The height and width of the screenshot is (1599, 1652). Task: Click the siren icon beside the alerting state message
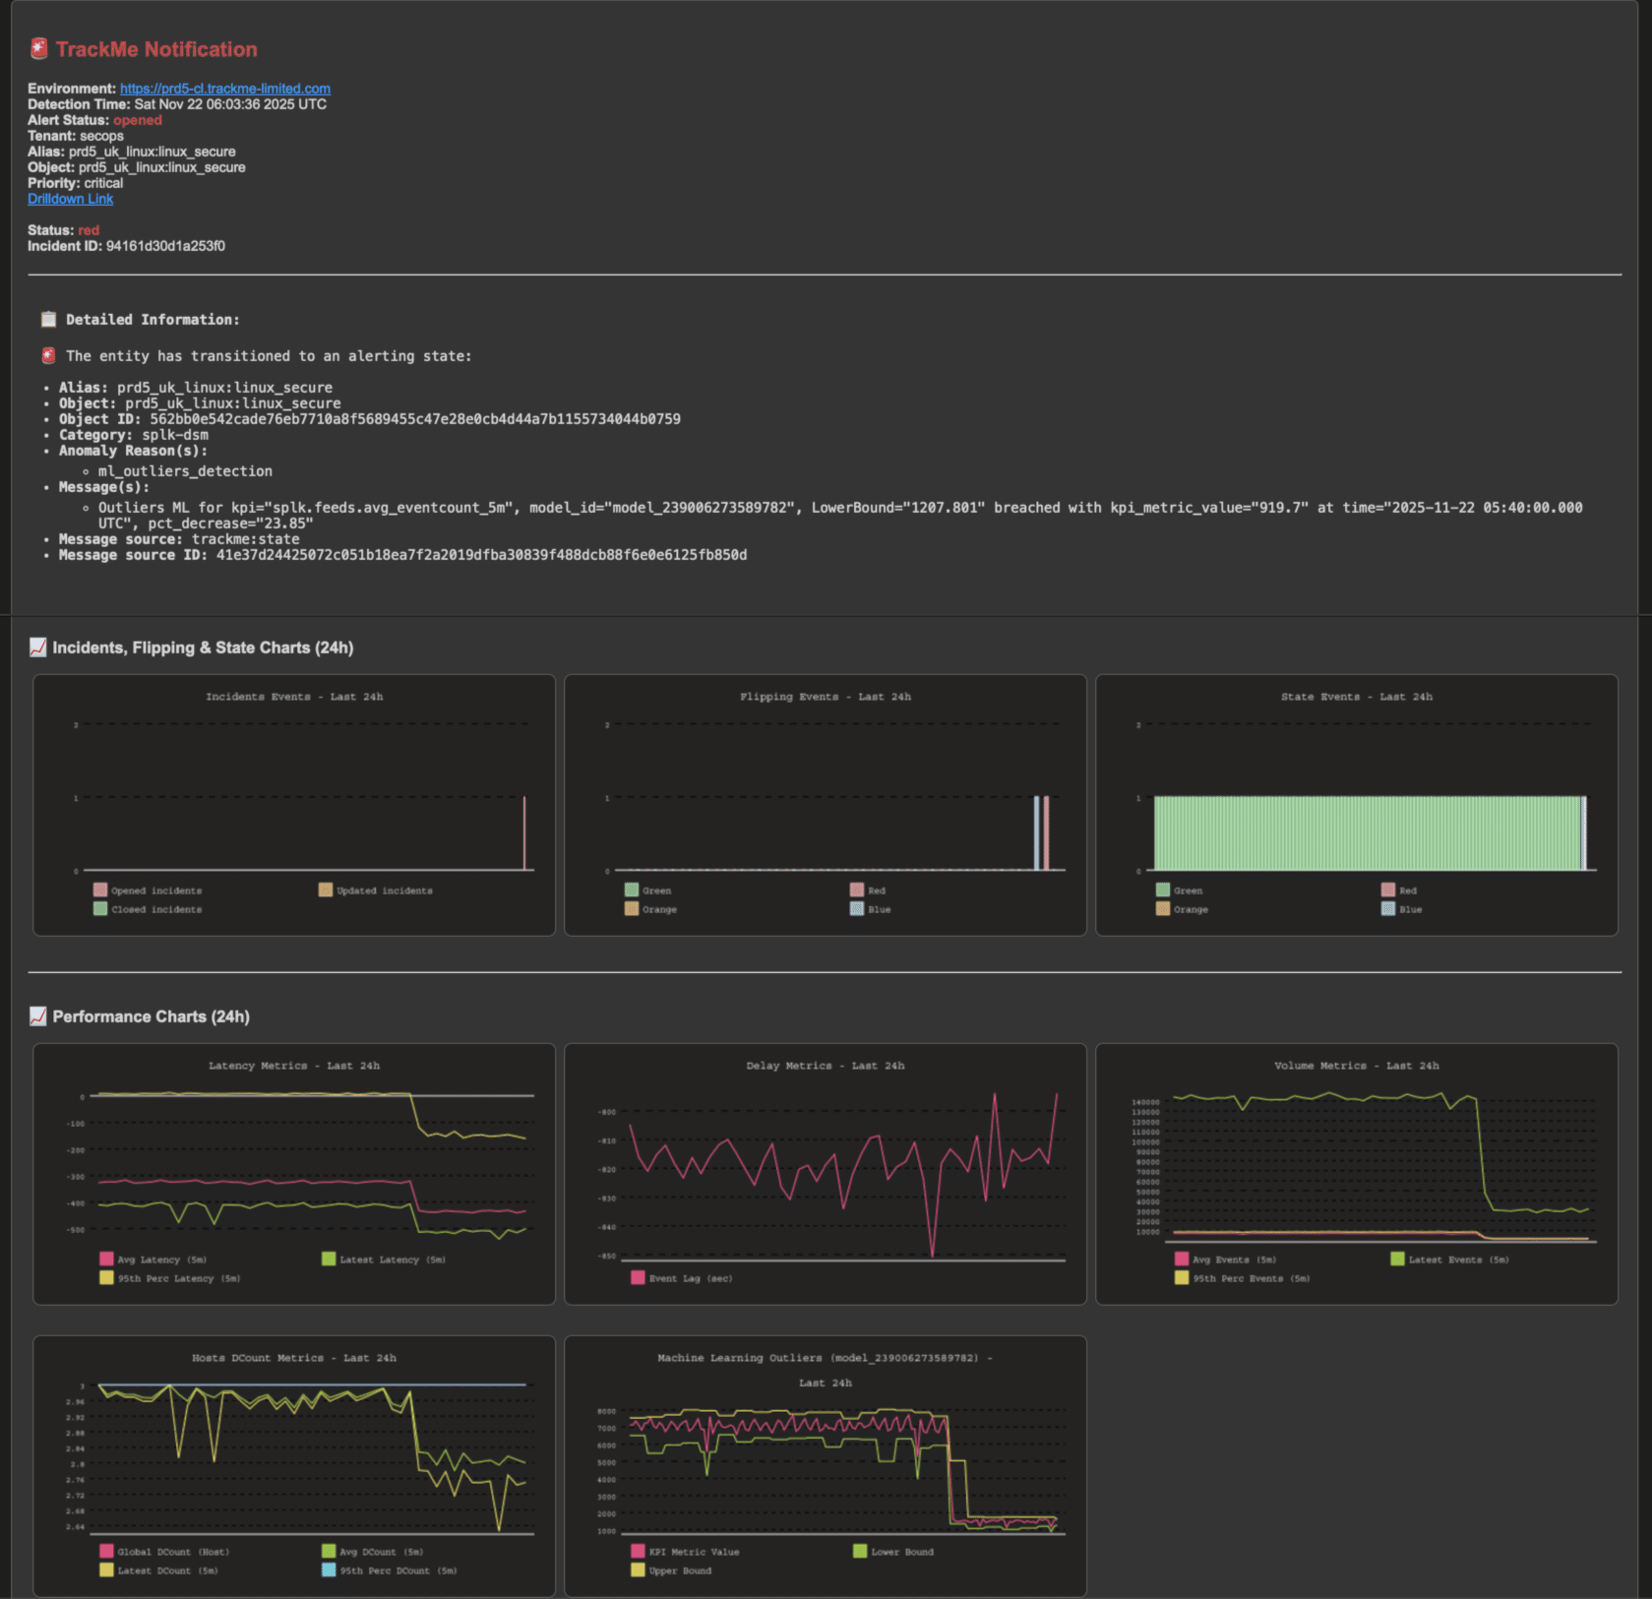click(48, 356)
